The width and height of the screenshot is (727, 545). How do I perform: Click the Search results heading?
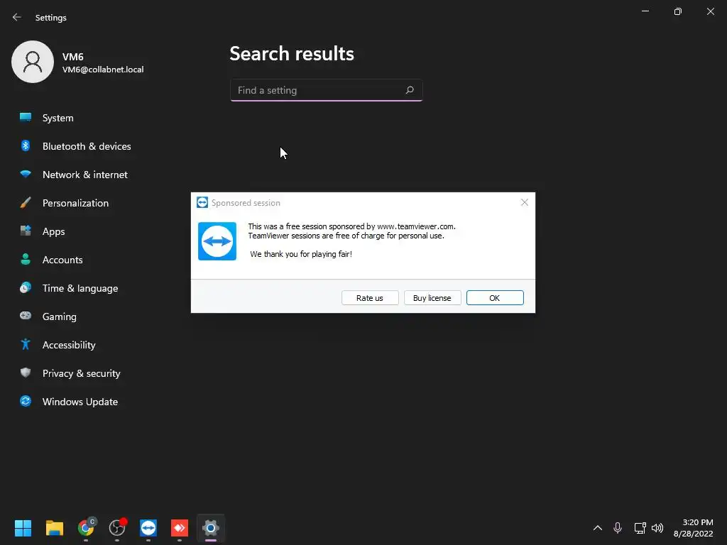click(x=292, y=53)
